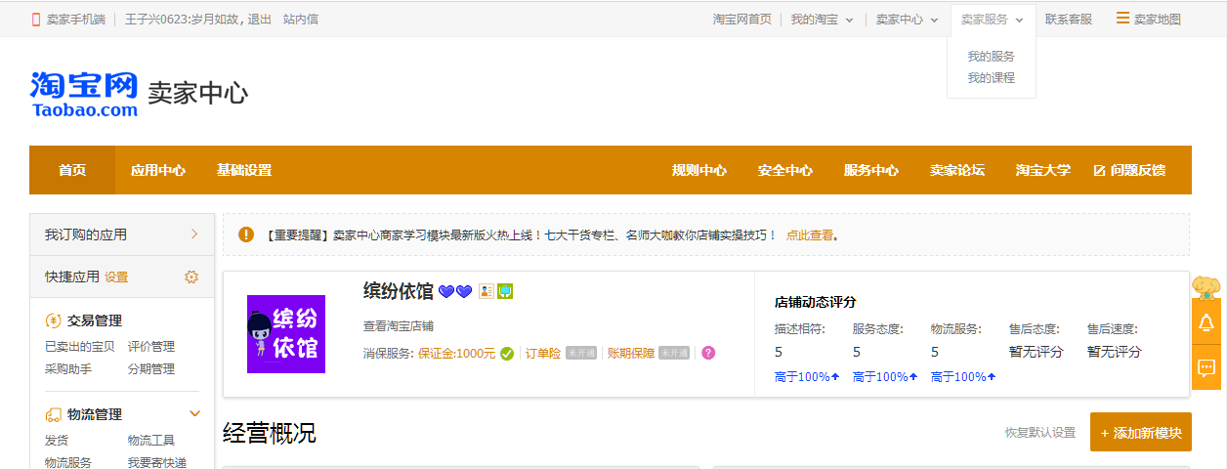Open the 卖家地图 seller map menu
1227x469 pixels.
(x=1149, y=19)
